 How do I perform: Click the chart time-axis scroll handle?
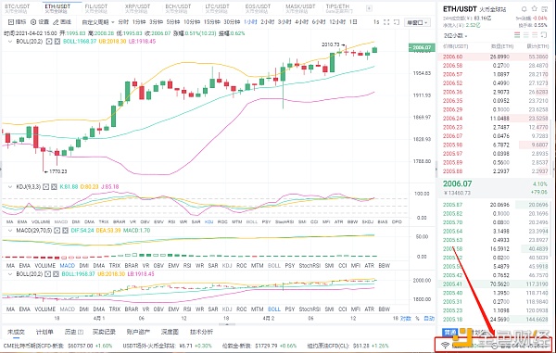point(227,324)
